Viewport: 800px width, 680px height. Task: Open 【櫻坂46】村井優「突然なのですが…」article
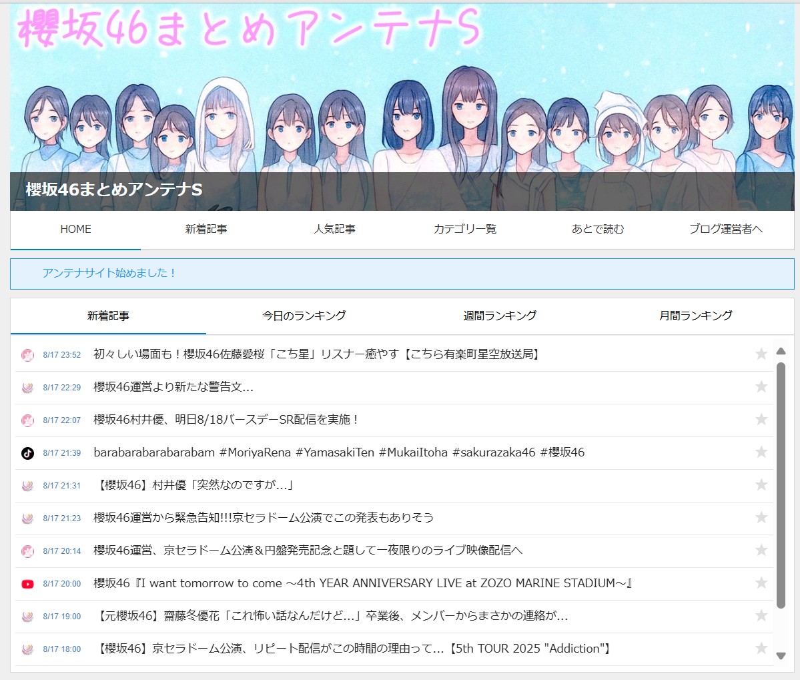(x=195, y=485)
